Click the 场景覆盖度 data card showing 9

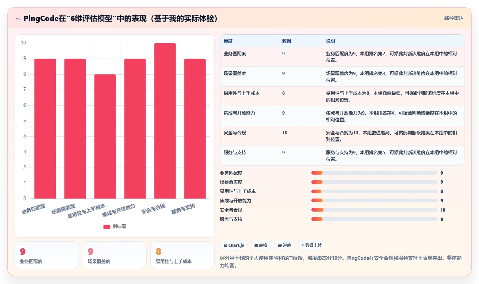(x=115, y=255)
